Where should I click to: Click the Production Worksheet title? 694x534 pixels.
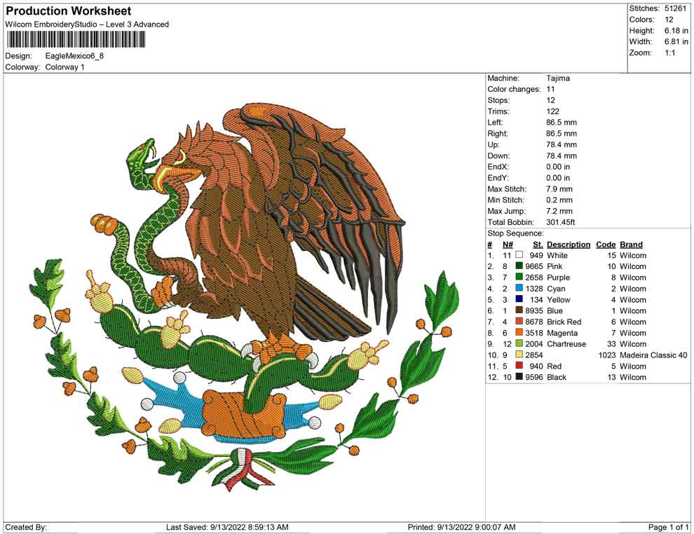click(69, 11)
